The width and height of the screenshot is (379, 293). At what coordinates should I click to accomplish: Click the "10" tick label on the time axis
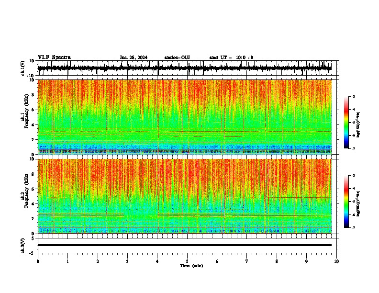click(336, 261)
